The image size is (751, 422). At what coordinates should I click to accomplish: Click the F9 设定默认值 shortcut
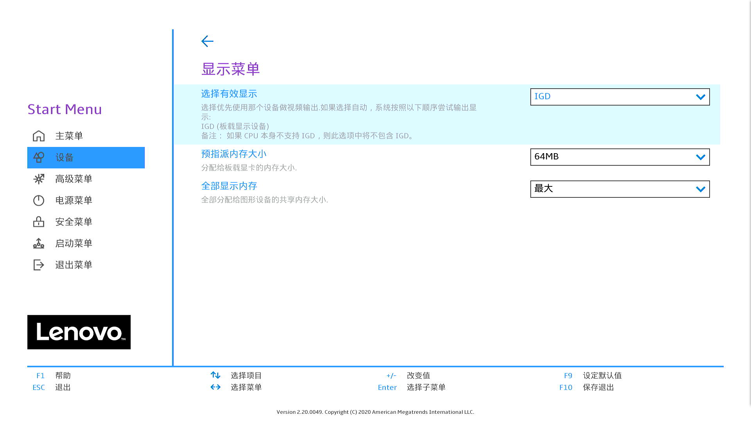tap(593, 376)
